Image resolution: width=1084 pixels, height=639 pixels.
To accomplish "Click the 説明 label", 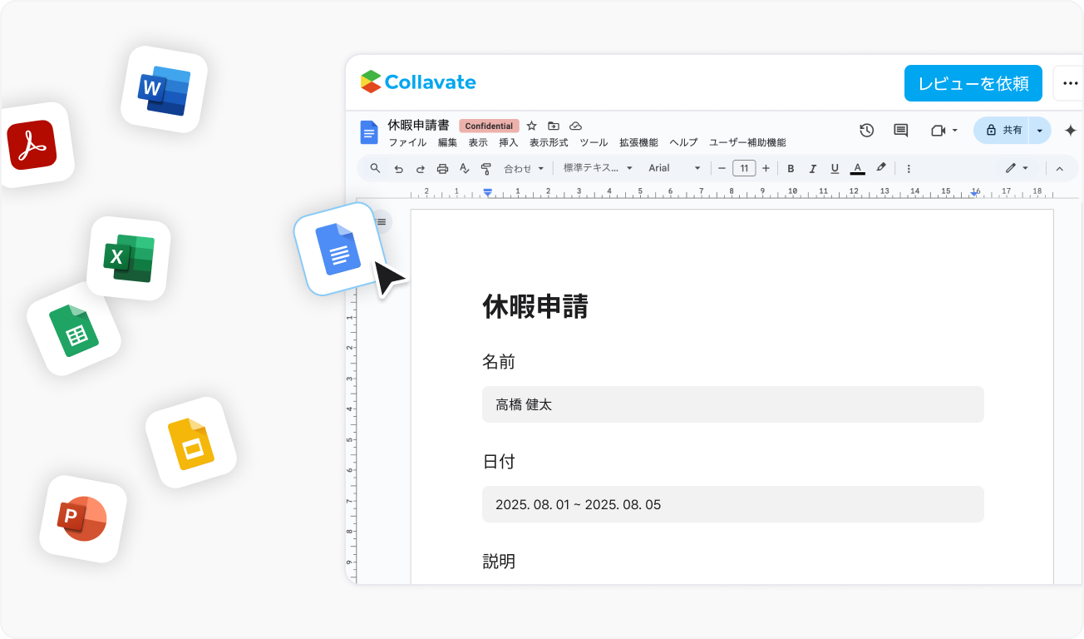I will pos(499,562).
